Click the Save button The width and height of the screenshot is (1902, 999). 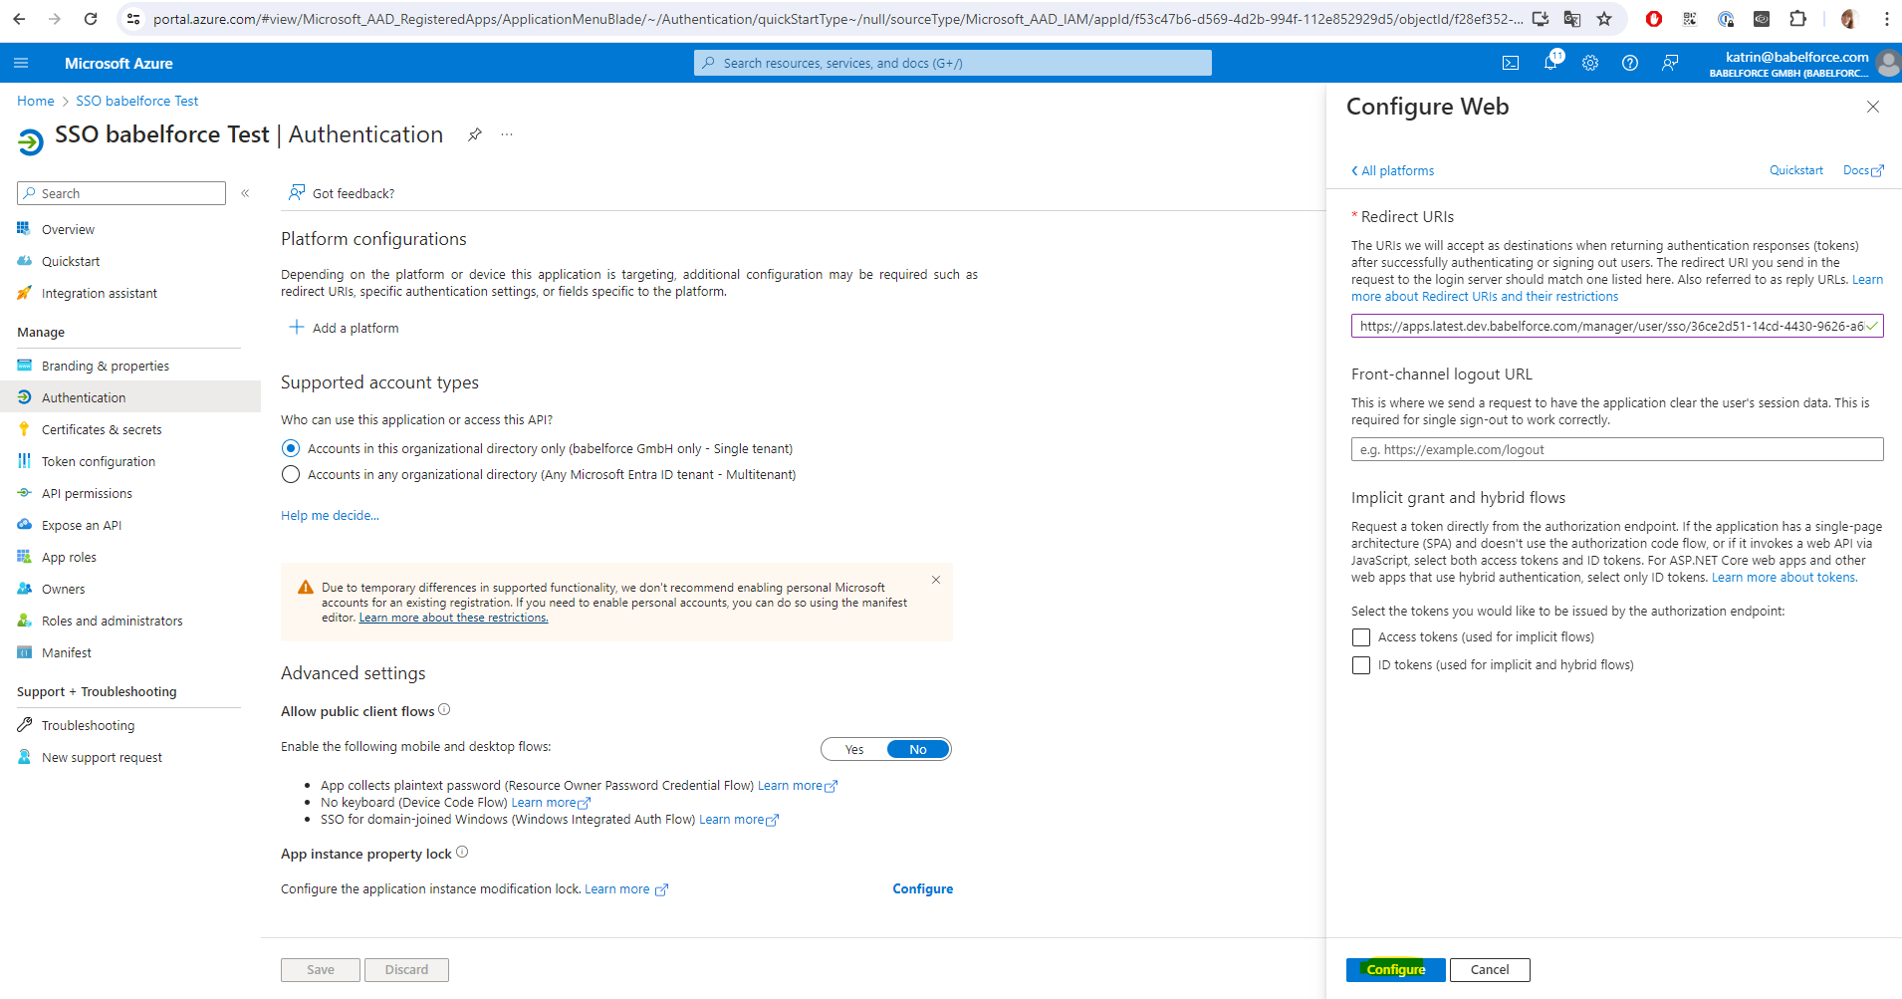click(321, 969)
